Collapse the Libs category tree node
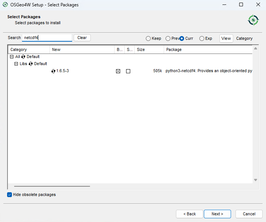 [16, 64]
